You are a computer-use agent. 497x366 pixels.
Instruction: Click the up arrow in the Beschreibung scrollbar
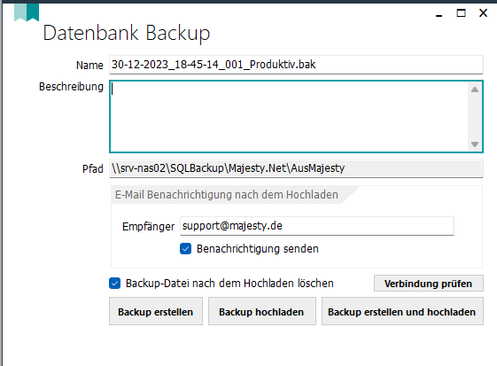(x=475, y=90)
